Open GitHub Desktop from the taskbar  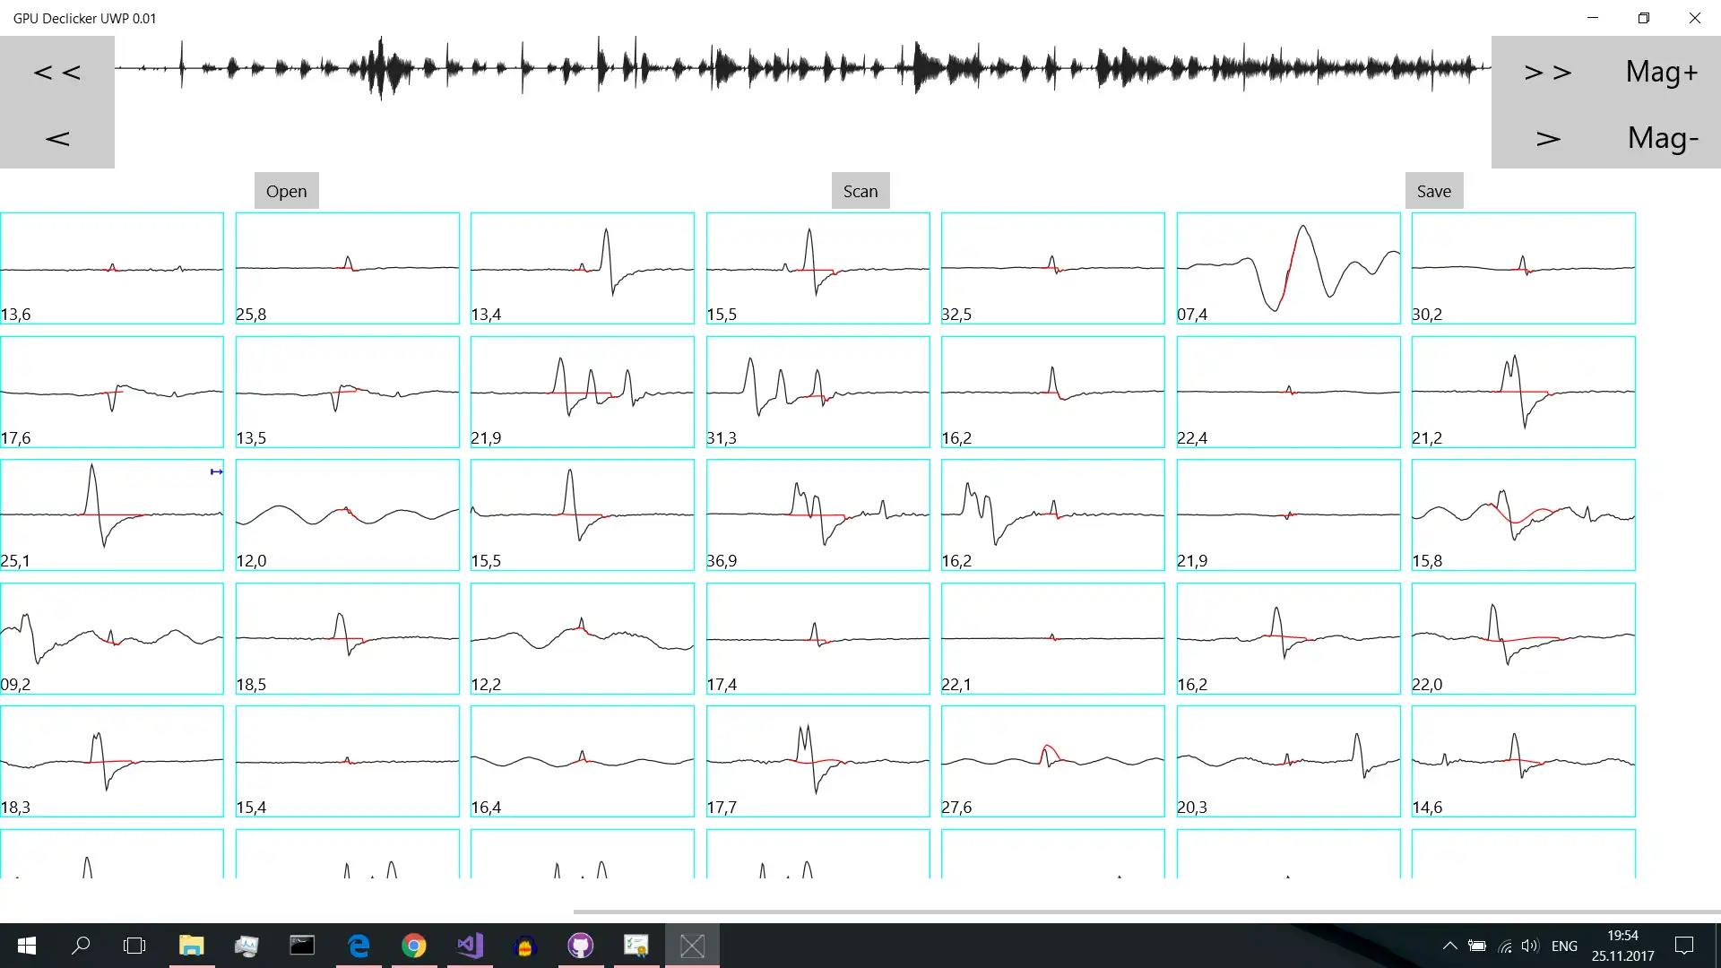[581, 946]
